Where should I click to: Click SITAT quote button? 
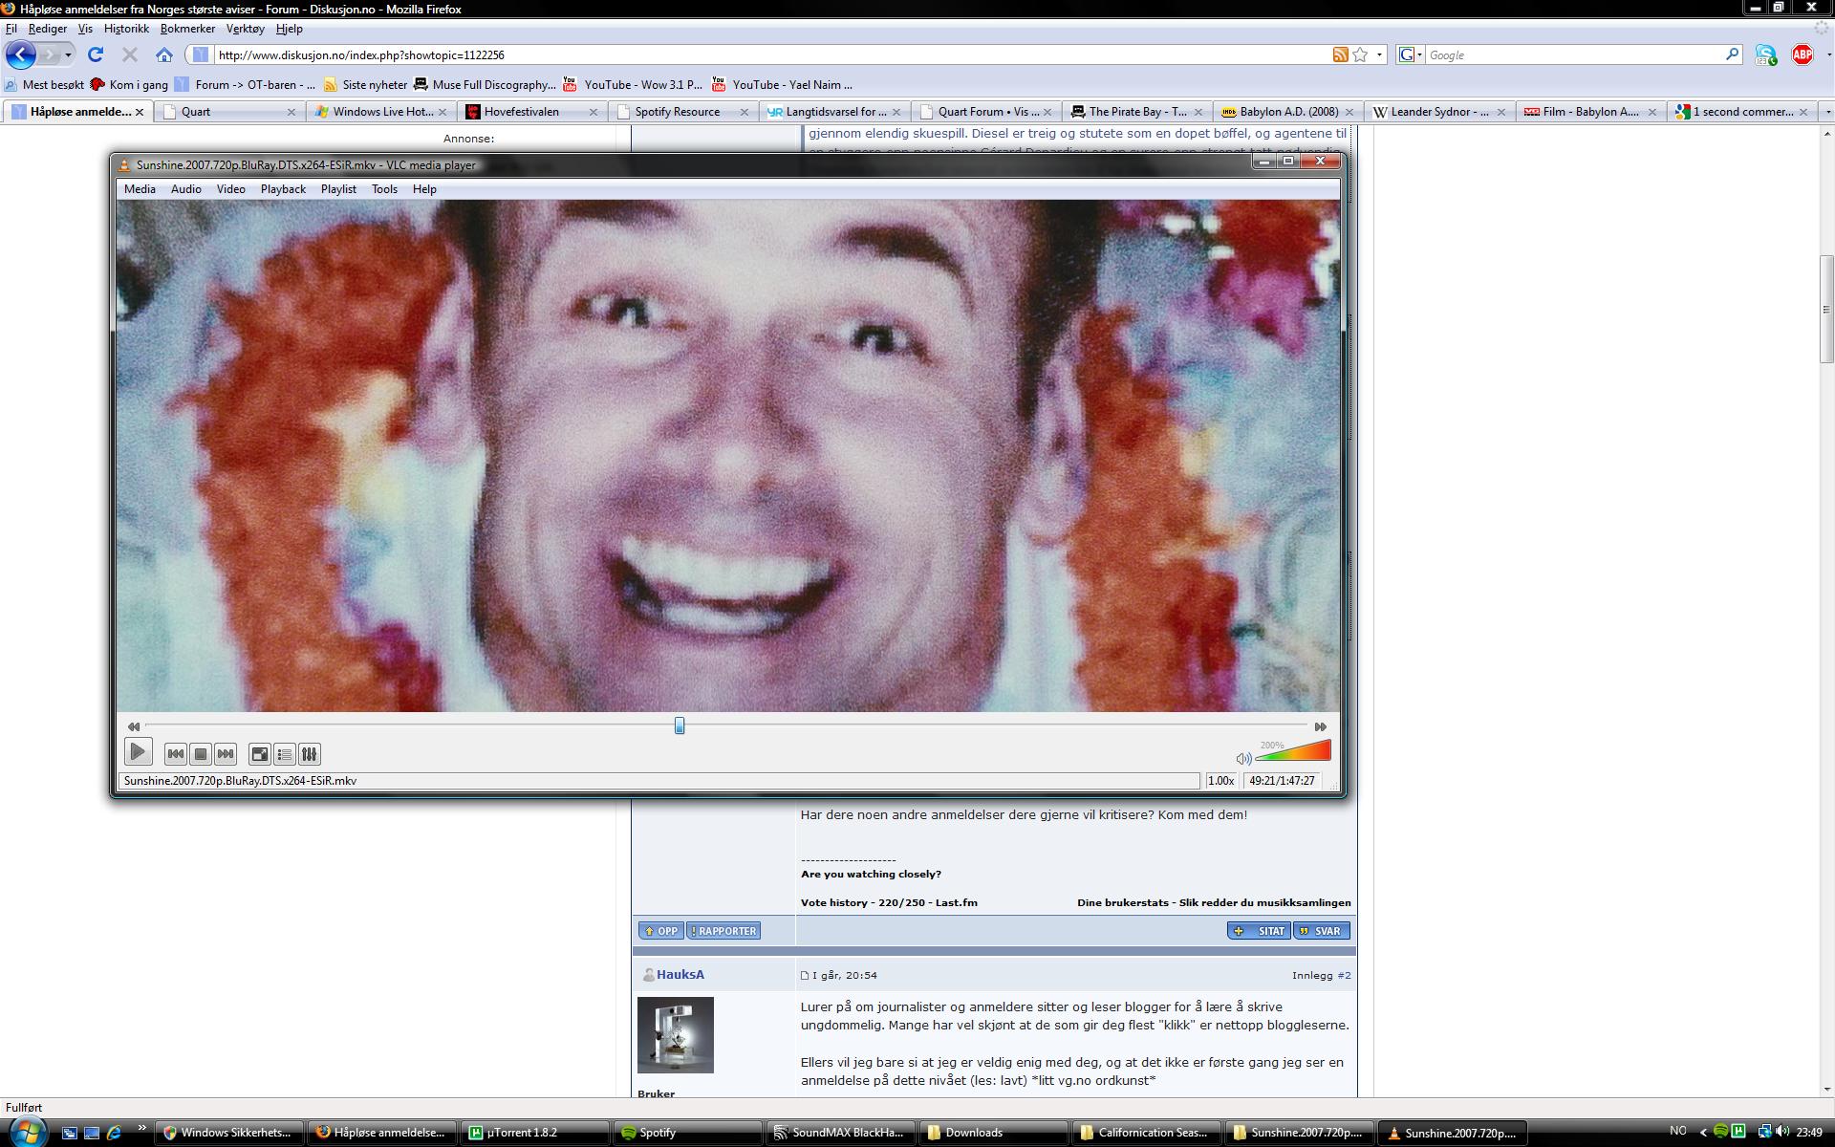pyautogui.click(x=1259, y=931)
